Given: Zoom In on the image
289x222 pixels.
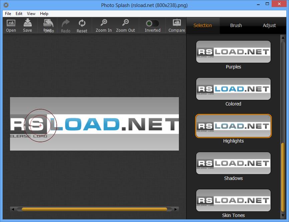Looking at the screenshot, I should [x=103, y=25].
